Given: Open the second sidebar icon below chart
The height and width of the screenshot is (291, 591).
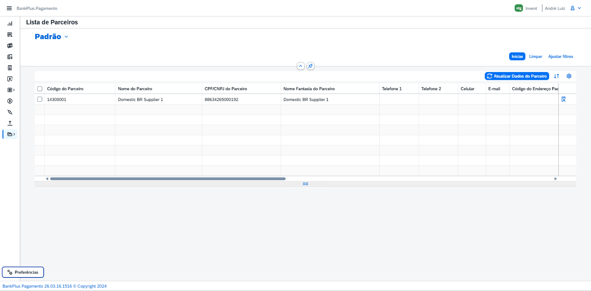Looking at the screenshot, I should (10, 35).
